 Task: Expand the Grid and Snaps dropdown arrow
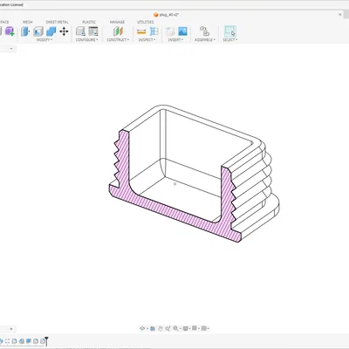coord(199,329)
